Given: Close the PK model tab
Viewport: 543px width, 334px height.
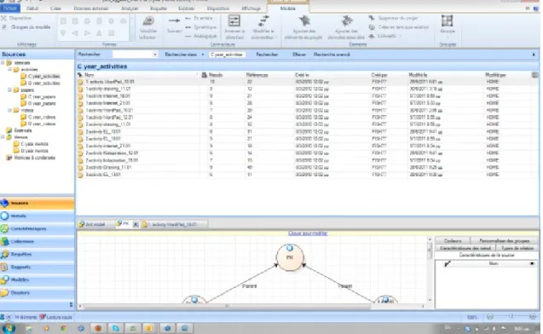Looking at the screenshot, I should click(x=136, y=224).
